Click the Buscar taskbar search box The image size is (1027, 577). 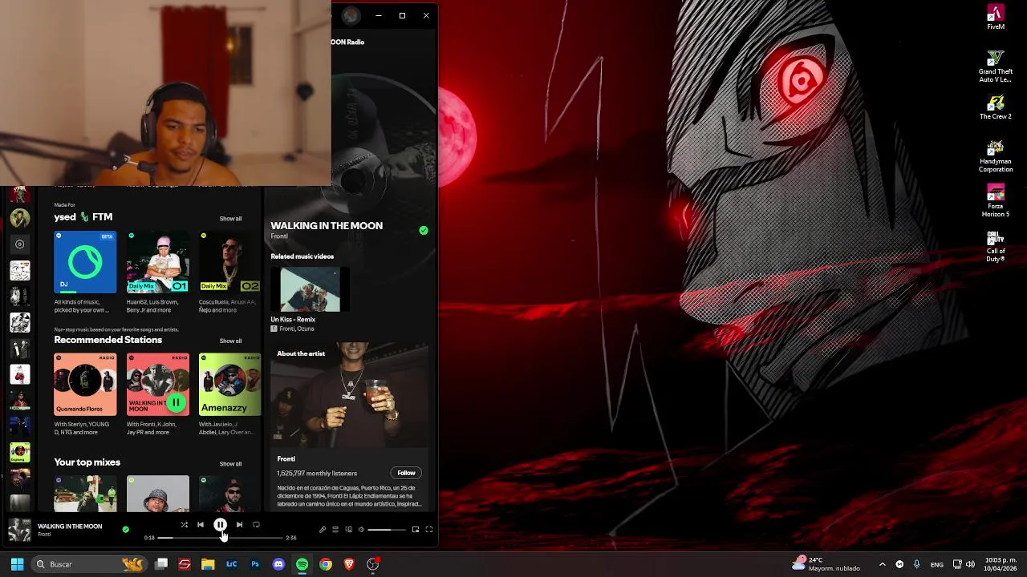point(88,564)
